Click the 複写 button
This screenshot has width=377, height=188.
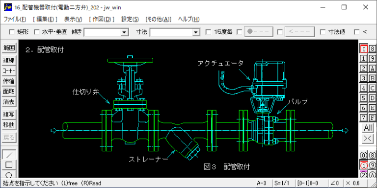(9, 115)
